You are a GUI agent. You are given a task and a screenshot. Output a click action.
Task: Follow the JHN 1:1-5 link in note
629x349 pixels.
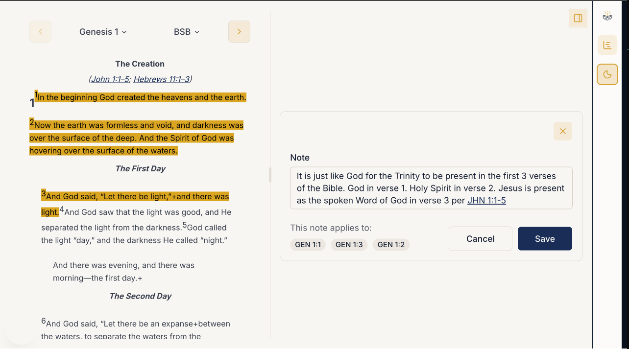pos(486,200)
